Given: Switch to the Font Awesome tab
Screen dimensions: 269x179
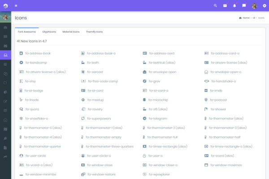Looking at the screenshot, I should (x=27, y=32).
